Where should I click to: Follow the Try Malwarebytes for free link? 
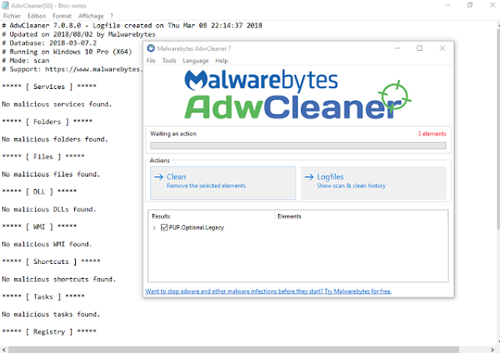tap(268, 291)
